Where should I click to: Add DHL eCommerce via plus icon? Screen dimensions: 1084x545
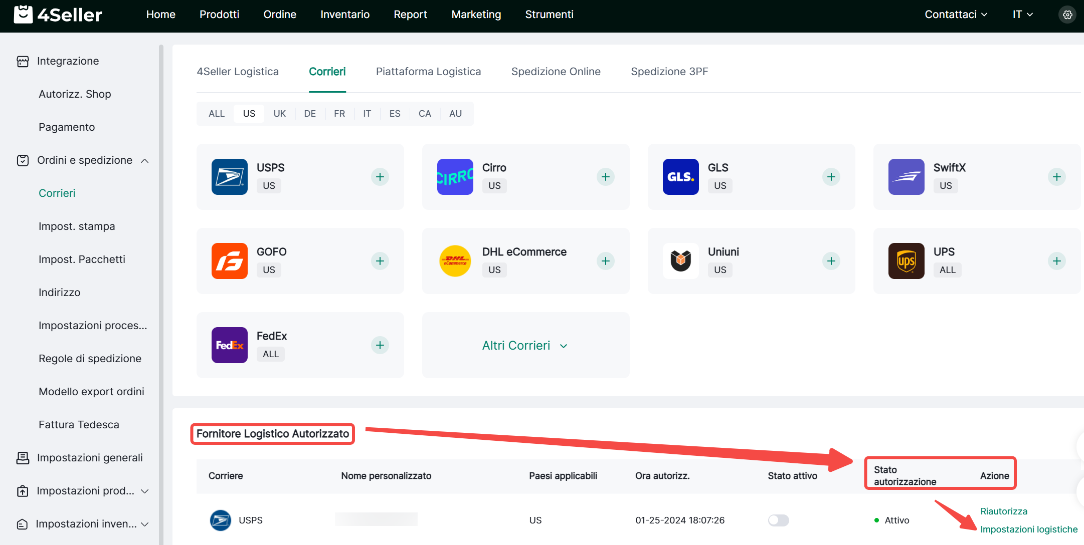606,261
